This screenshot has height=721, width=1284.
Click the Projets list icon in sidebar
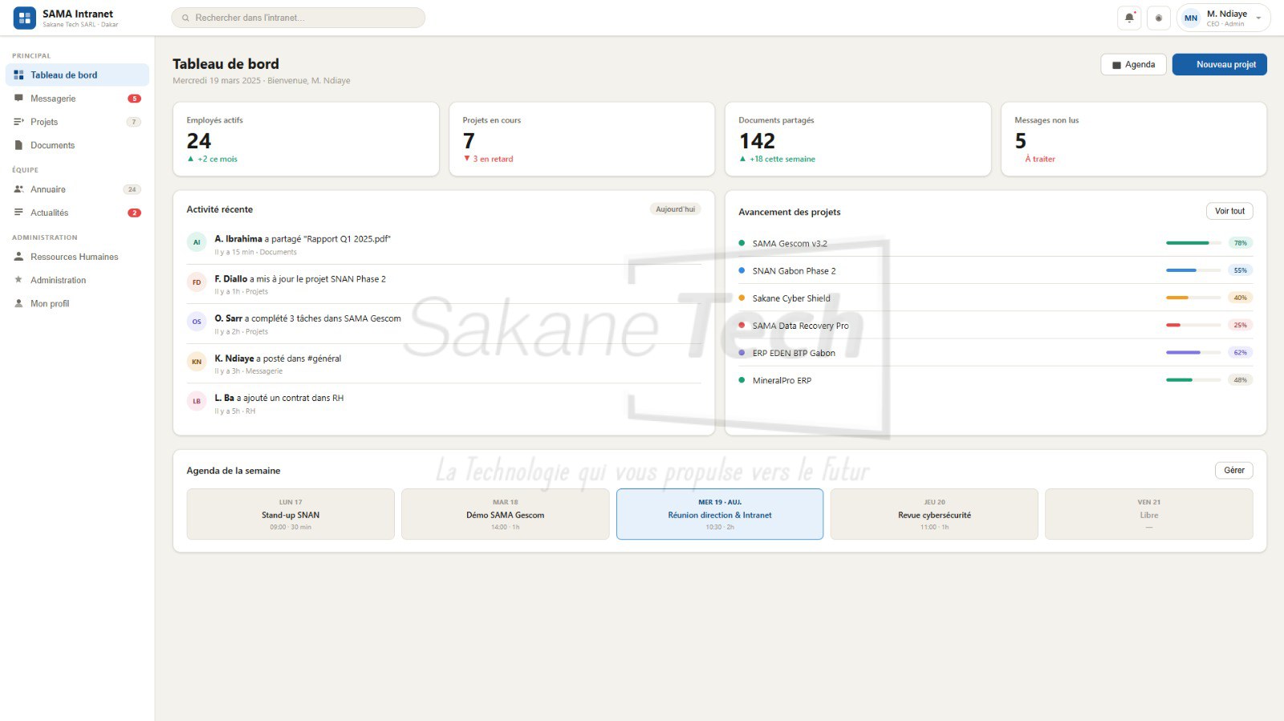click(18, 122)
